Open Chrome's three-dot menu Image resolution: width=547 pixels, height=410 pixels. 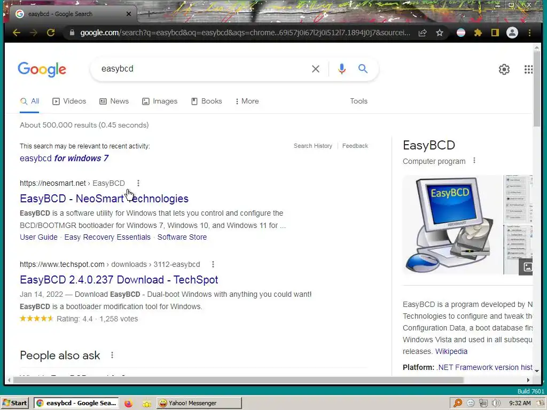[529, 33]
